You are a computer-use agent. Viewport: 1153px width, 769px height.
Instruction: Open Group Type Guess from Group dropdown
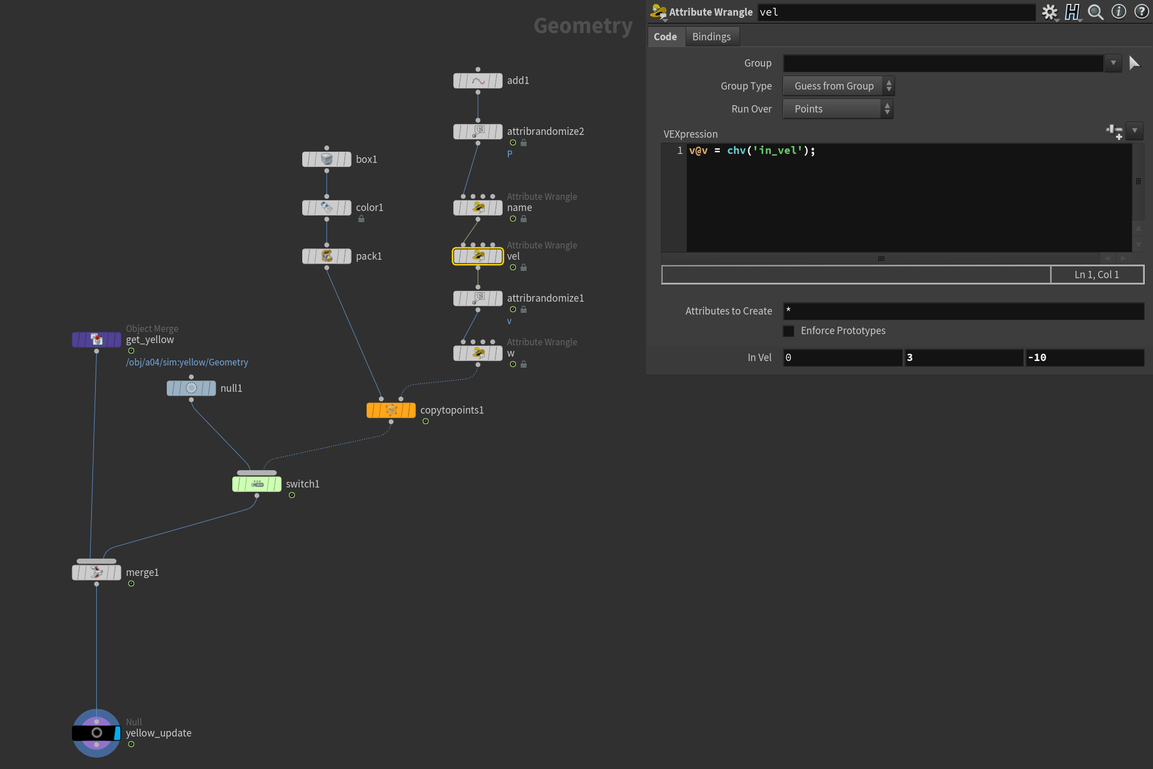[838, 86]
